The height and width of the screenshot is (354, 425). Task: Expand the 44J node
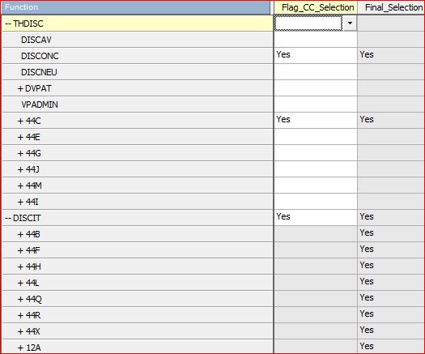coord(20,169)
